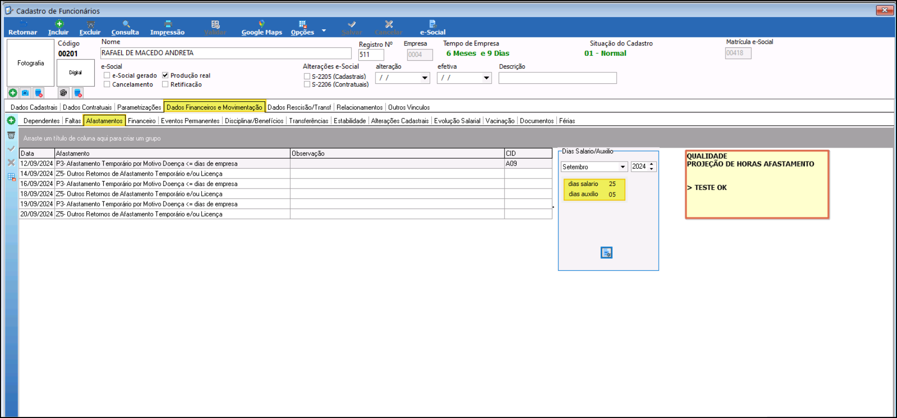897x418 pixels.
Task: Open the Financeiro sub-tab
Action: click(x=142, y=121)
